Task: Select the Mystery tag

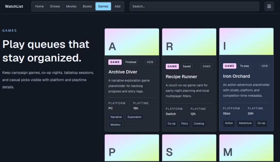Action: click(115, 125)
